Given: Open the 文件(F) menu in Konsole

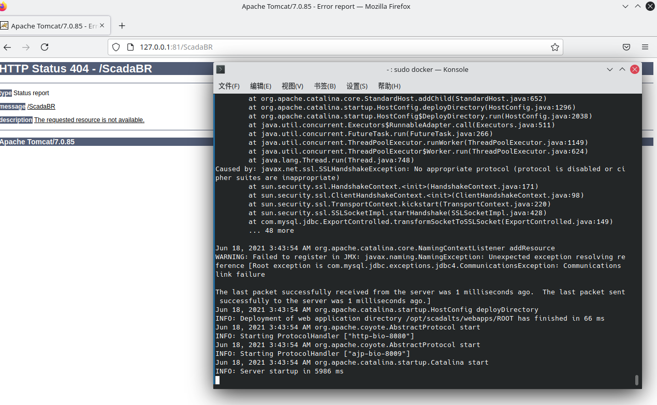Looking at the screenshot, I should (228, 86).
